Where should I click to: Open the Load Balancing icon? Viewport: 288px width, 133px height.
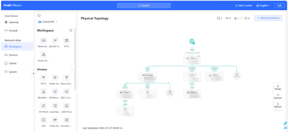(x=55, y=106)
